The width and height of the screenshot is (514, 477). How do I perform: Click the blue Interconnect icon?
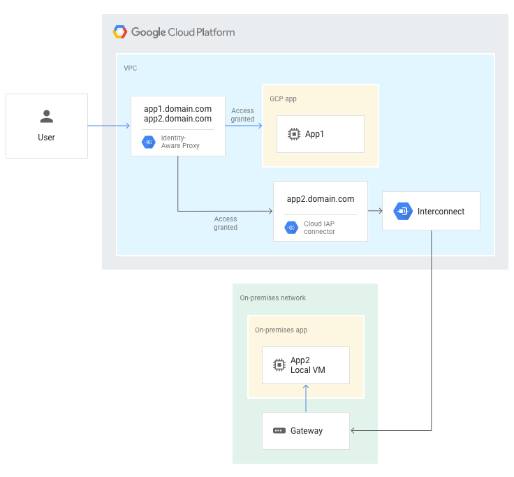click(x=403, y=211)
